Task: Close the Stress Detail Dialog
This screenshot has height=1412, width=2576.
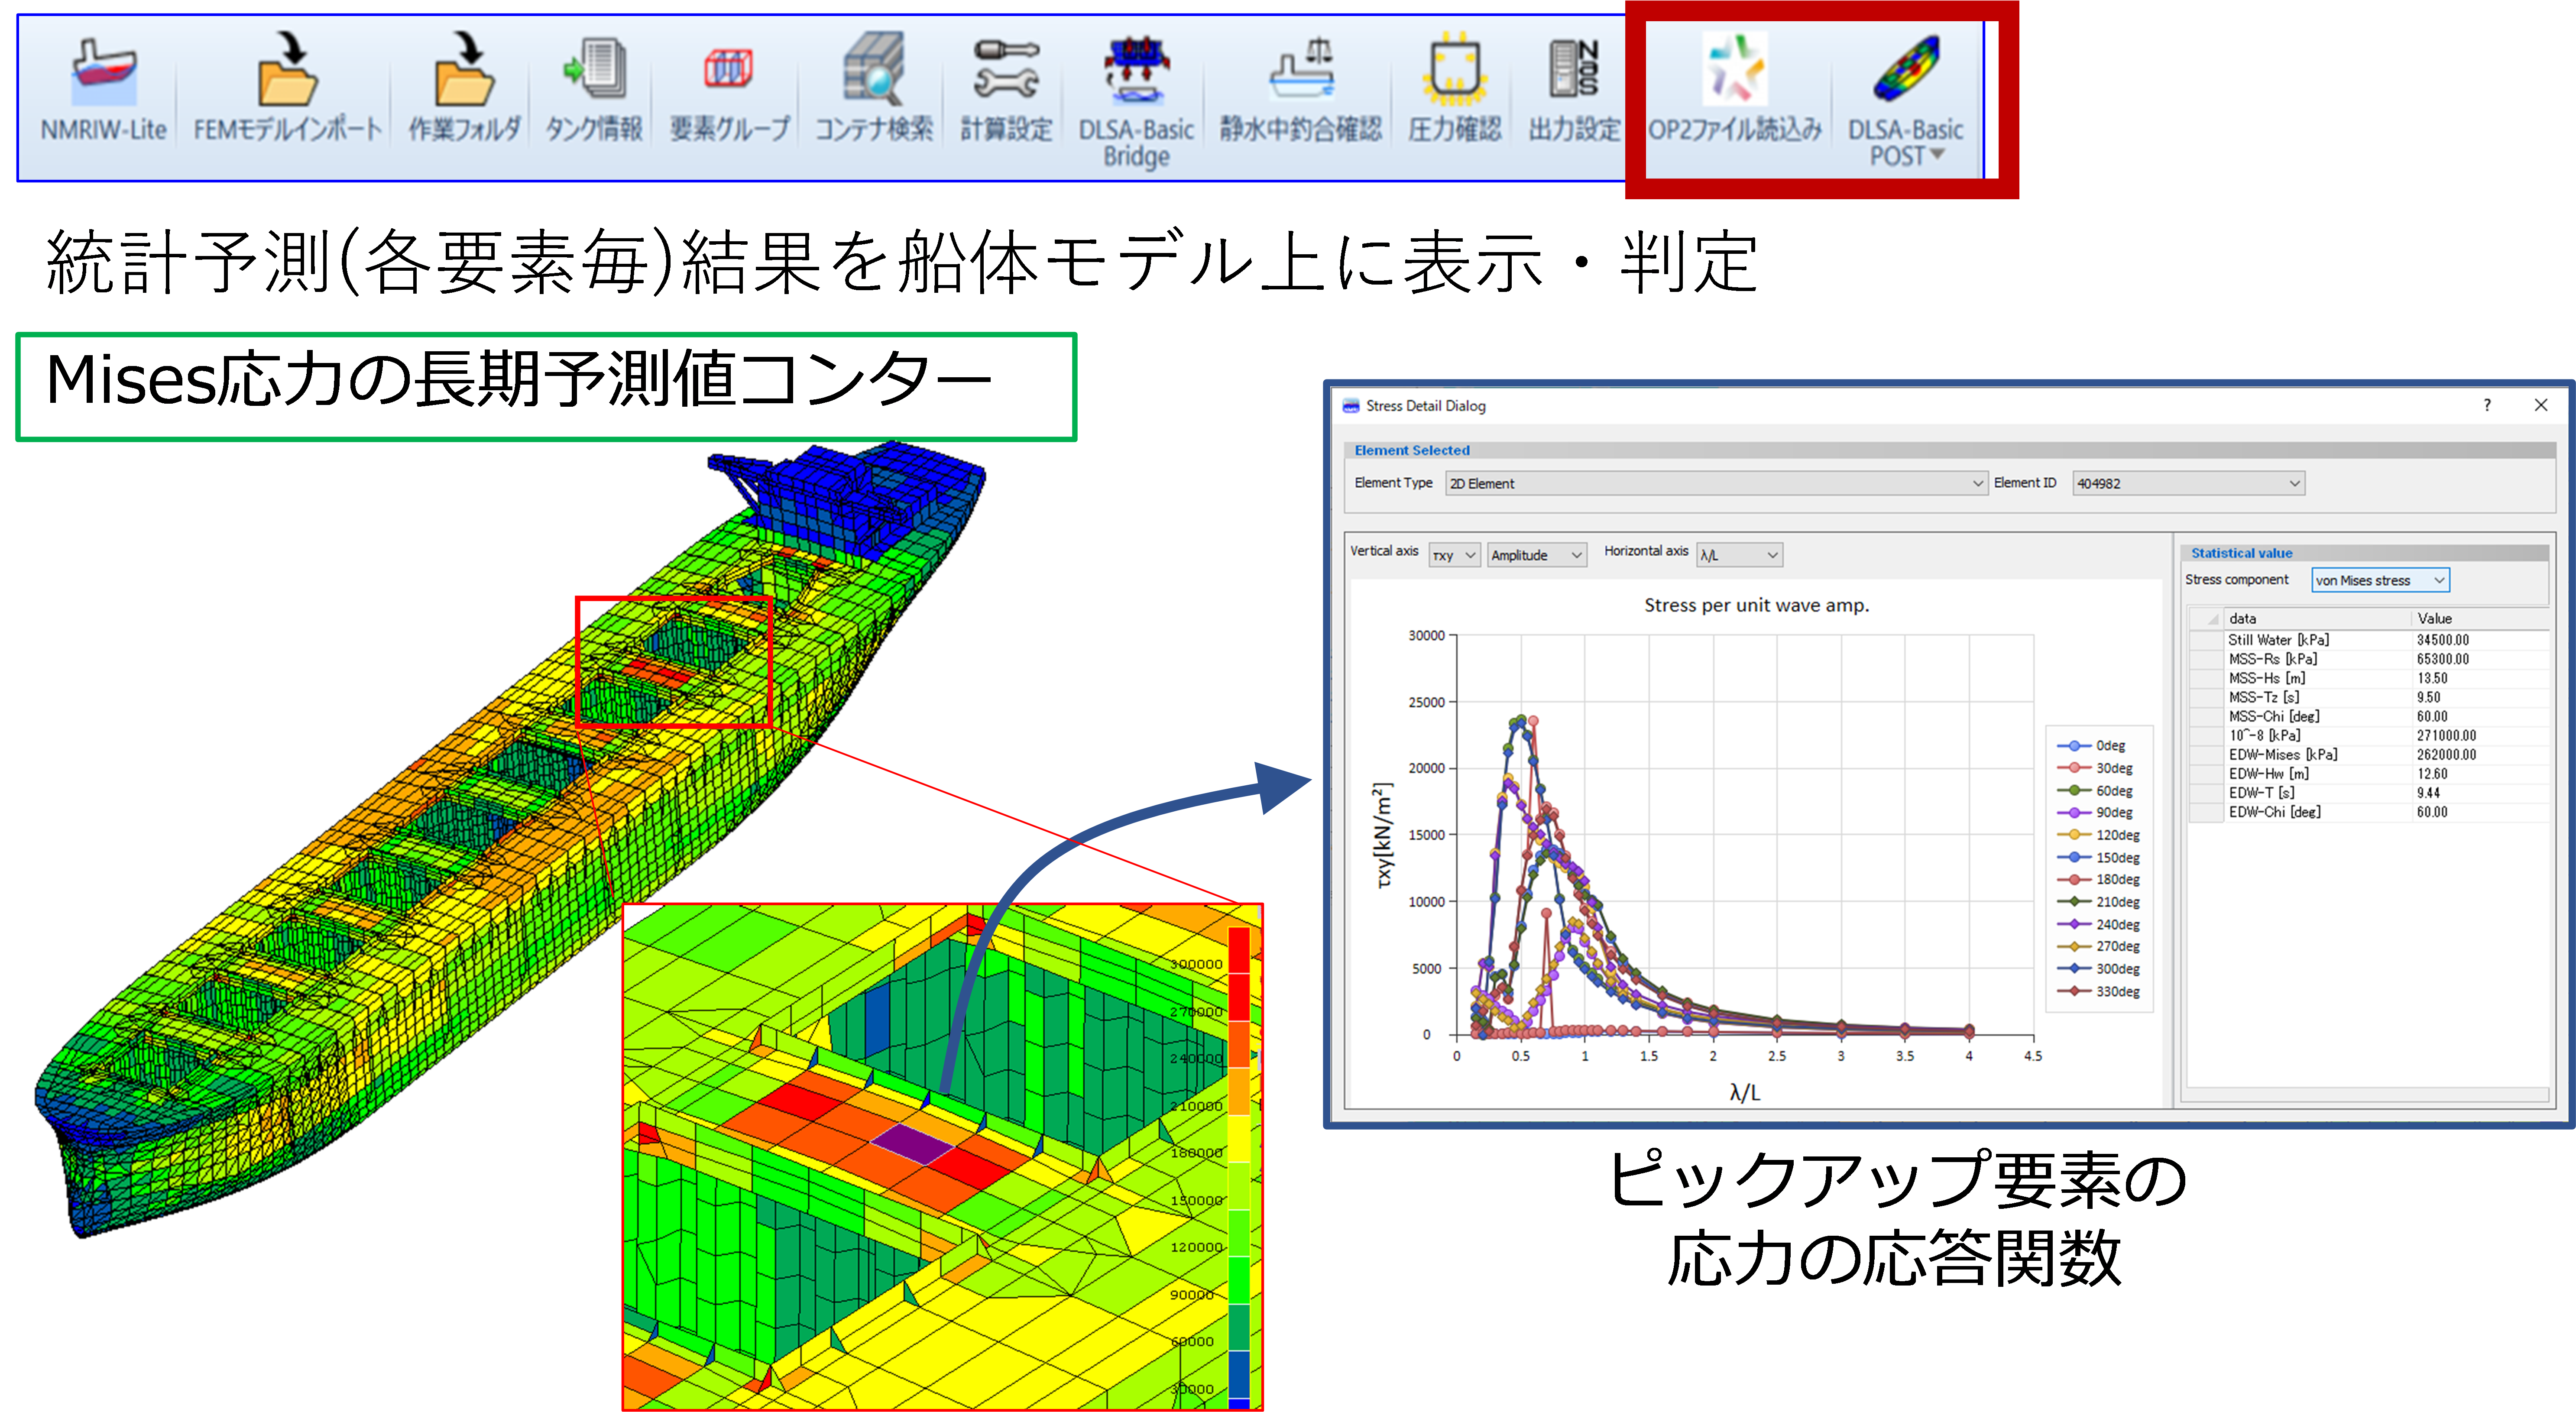Action: click(x=2541, y=405)
